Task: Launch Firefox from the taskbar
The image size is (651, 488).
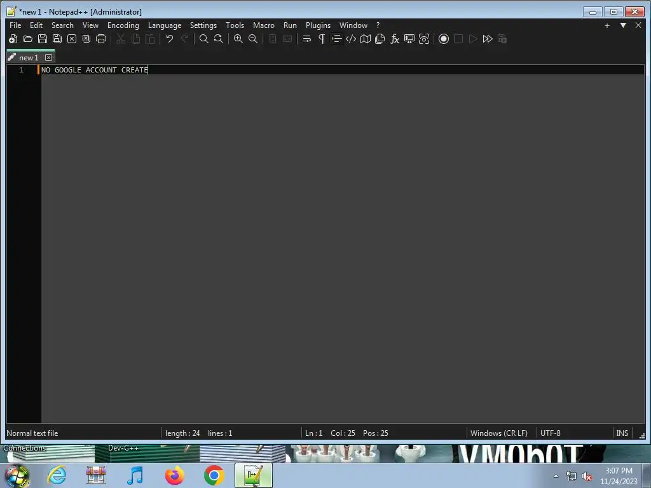Action: [x=174, y=475]
